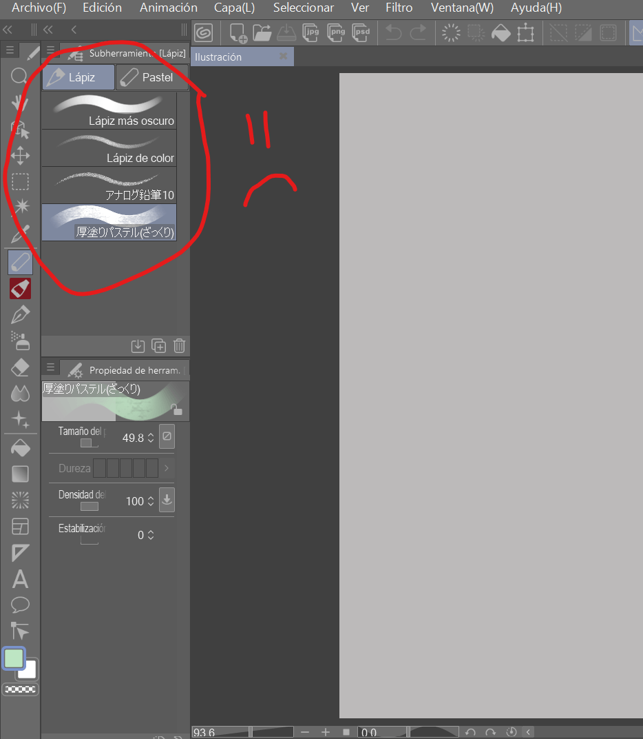
Task: Select the Correct line tool
Action: [20, 631]
